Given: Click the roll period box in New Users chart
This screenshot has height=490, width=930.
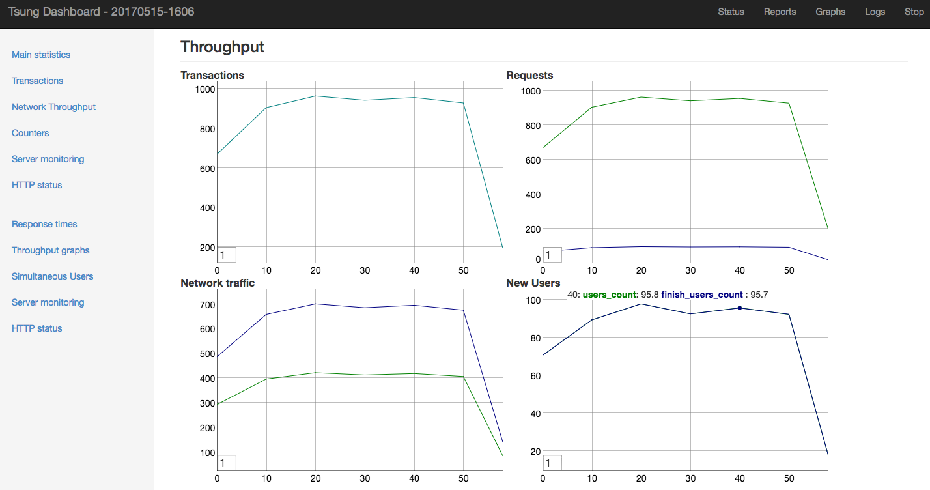Looking at the screenshot, I should [552, 463].
